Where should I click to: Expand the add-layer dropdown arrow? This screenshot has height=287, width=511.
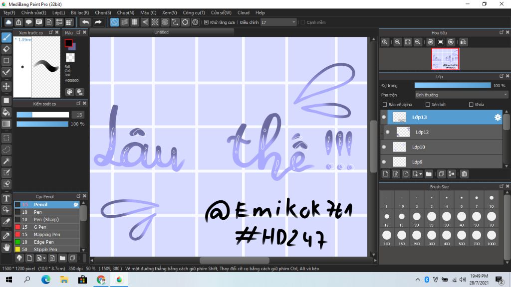click(421, 174)
